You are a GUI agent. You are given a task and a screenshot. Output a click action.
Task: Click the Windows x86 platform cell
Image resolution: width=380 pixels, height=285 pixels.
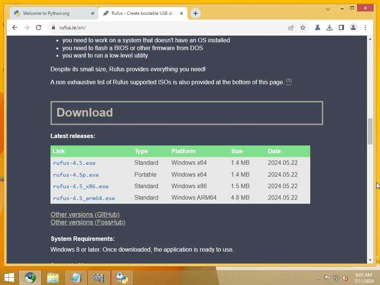pos(189,186)
